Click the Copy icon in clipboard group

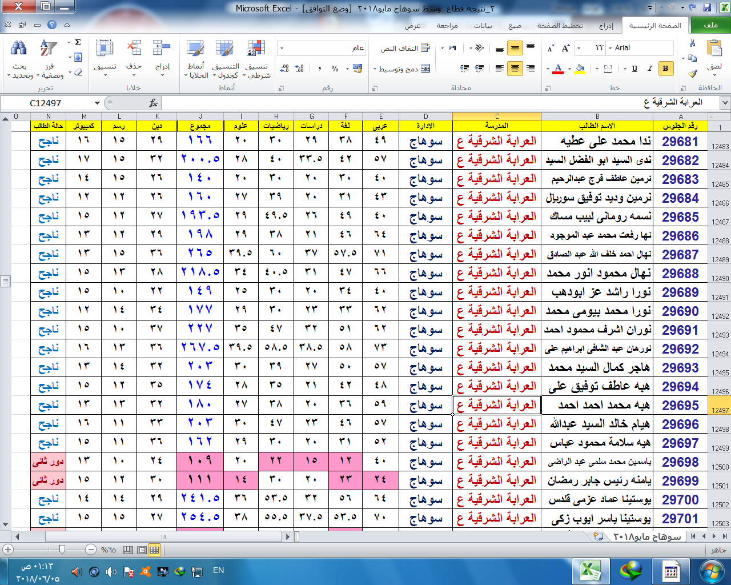pyautogui.click(x=692, y=58)
